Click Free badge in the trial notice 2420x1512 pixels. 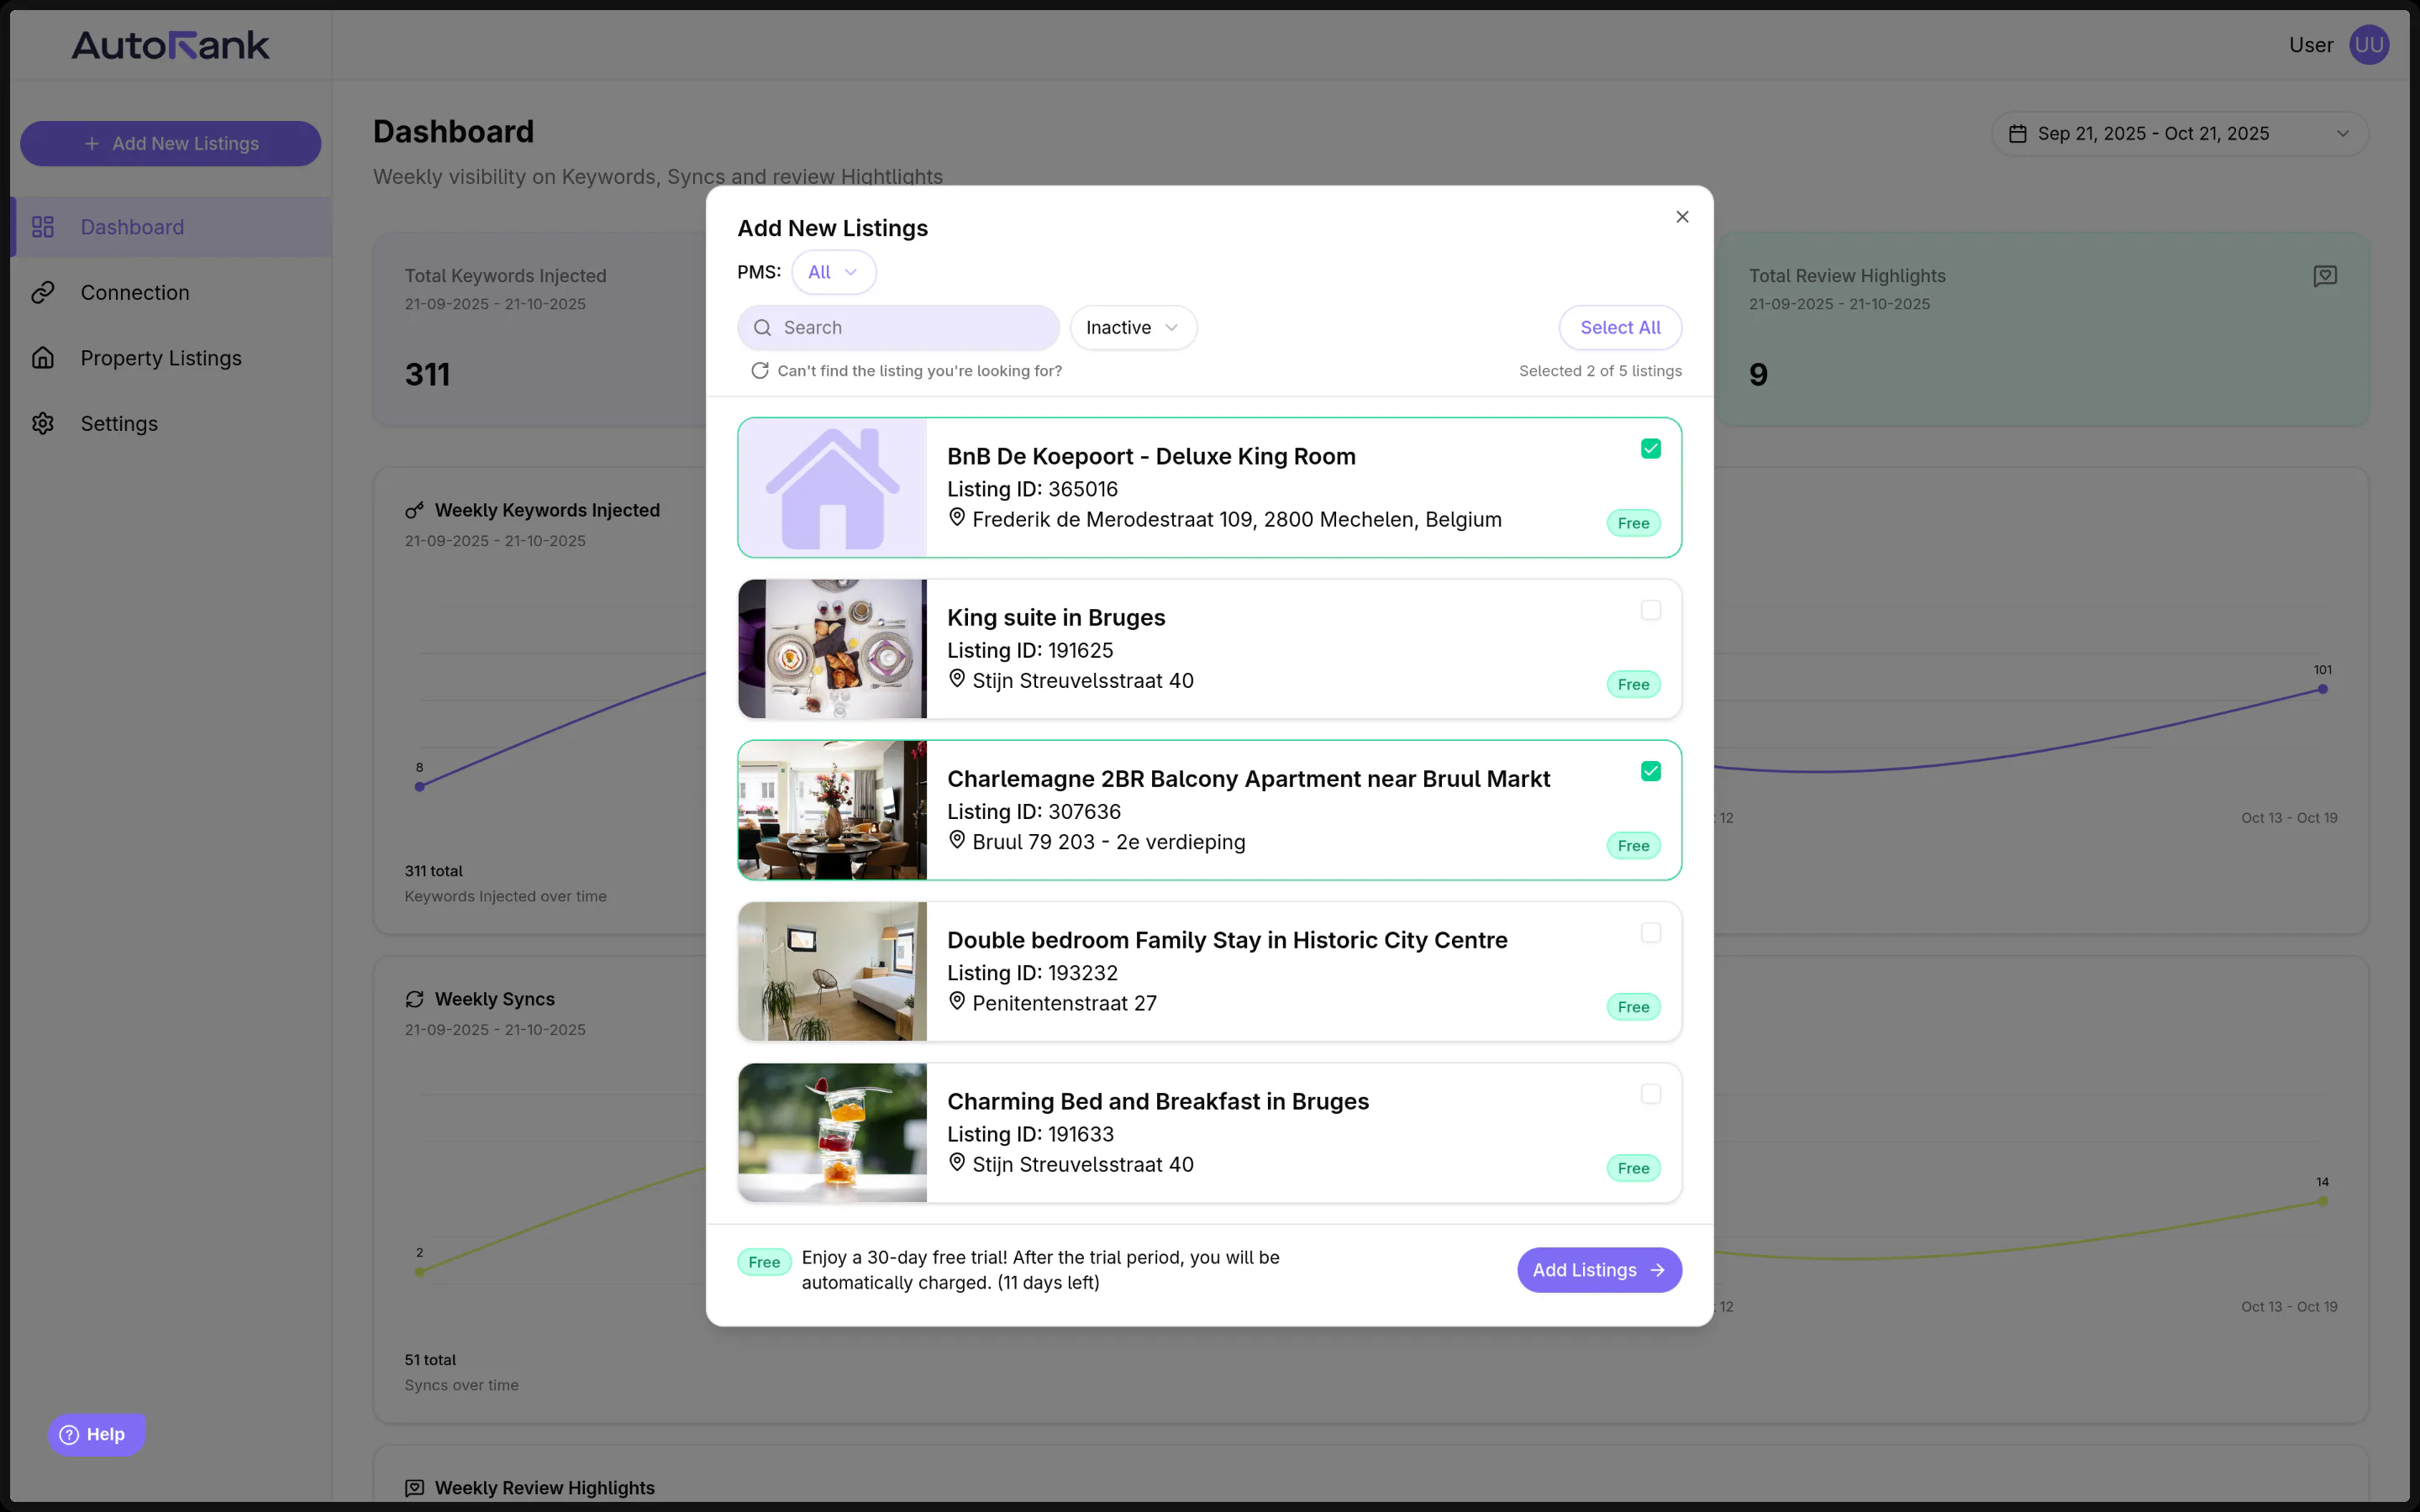click(x=764, y=1262)
